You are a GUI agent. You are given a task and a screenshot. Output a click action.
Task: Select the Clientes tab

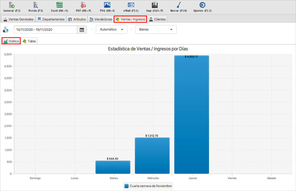pyautogui.click(x=157, y=19)
